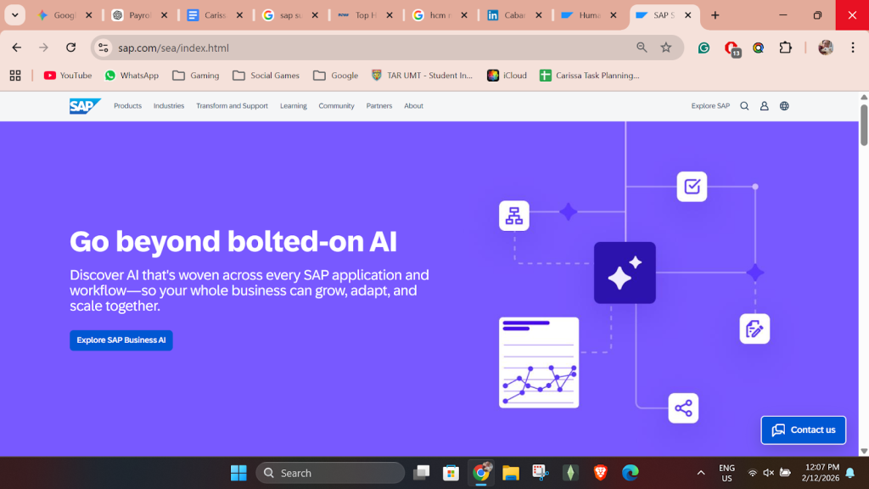Open the red extension with 13 badge

click(x=732, y=48)
